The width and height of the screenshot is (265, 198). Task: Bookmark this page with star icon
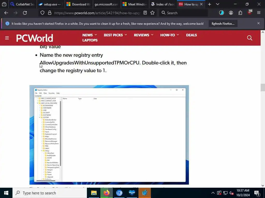(152, 13)
